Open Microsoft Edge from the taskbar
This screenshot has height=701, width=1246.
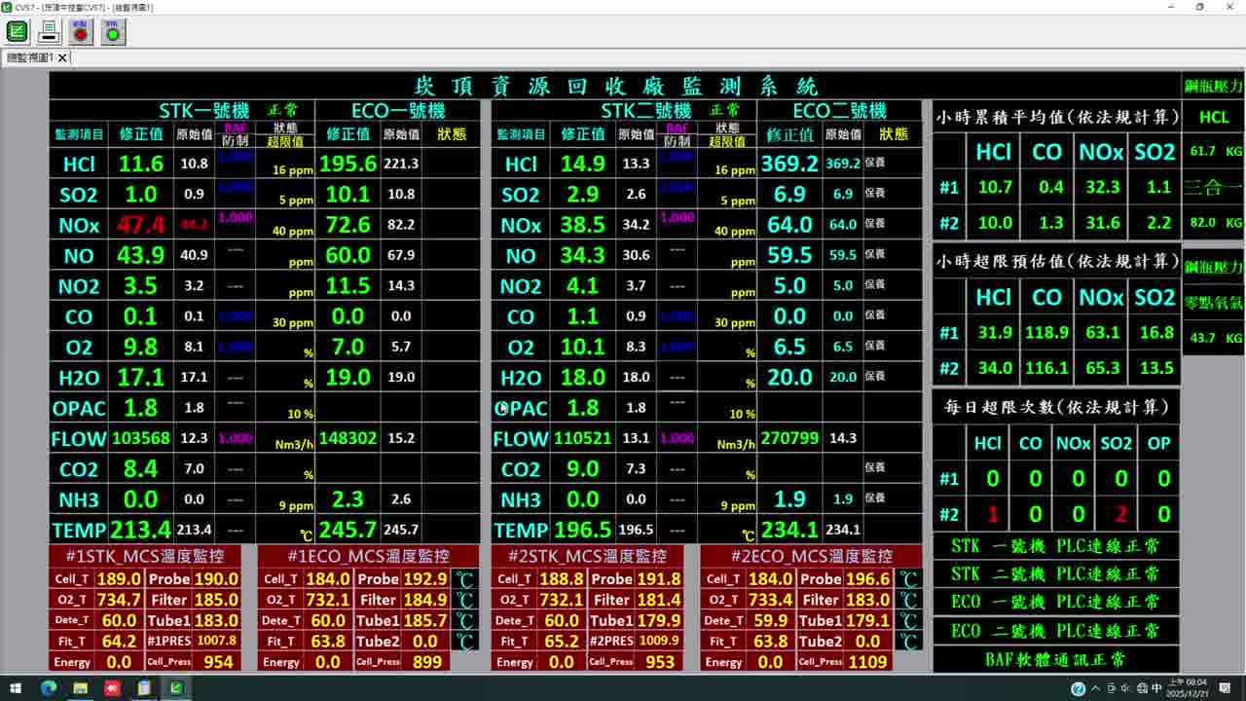tap(49, 688)
